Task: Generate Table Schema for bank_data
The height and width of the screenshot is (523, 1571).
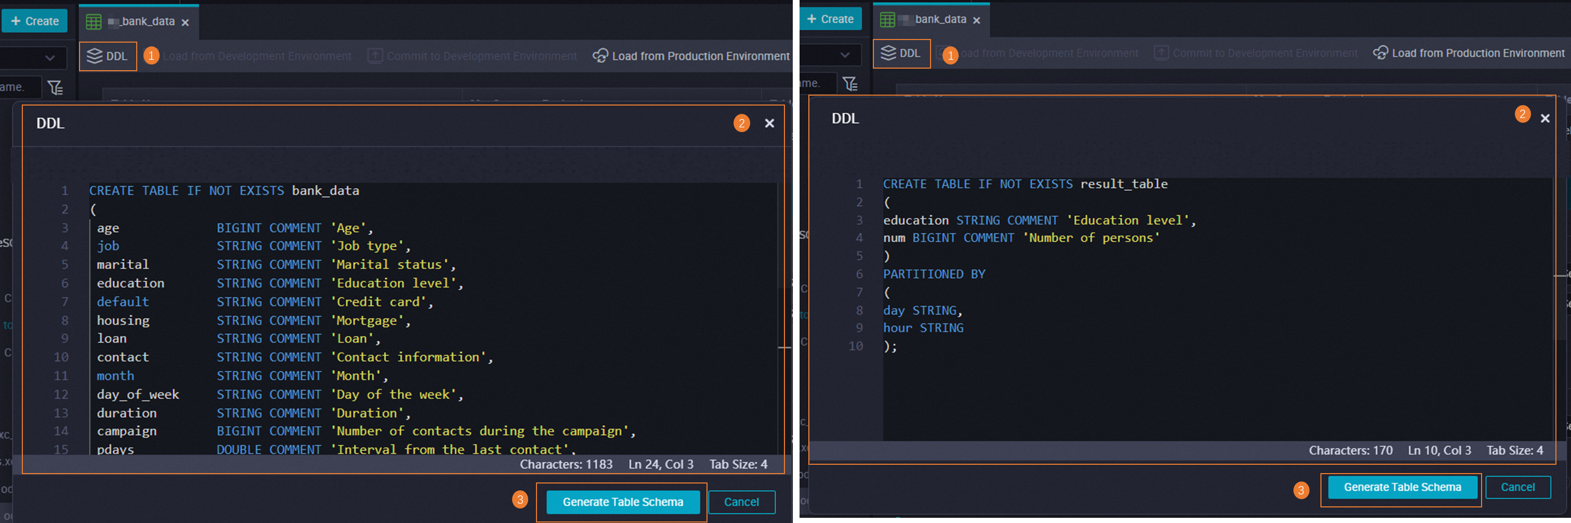Action: (622, 502)
